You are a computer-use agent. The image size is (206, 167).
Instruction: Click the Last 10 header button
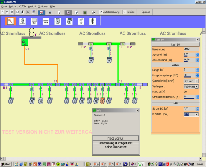[x=175, y=44]
